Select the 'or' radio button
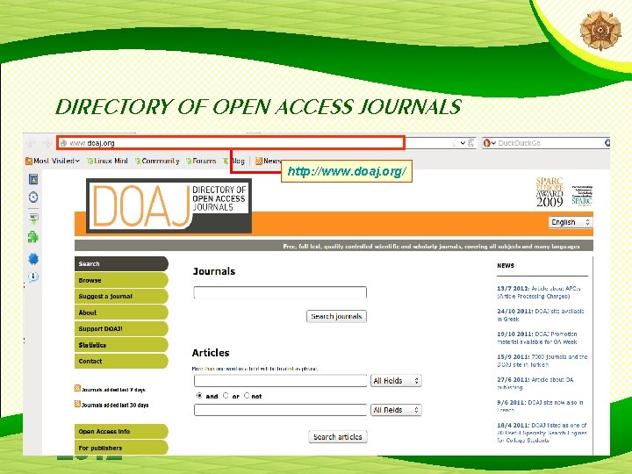This screenshot has width=632, height=474. (x=226, y=396)
